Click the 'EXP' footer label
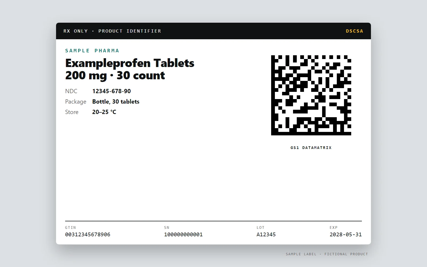The height and width of the screenshot is (267, 427). click(334, 227)
